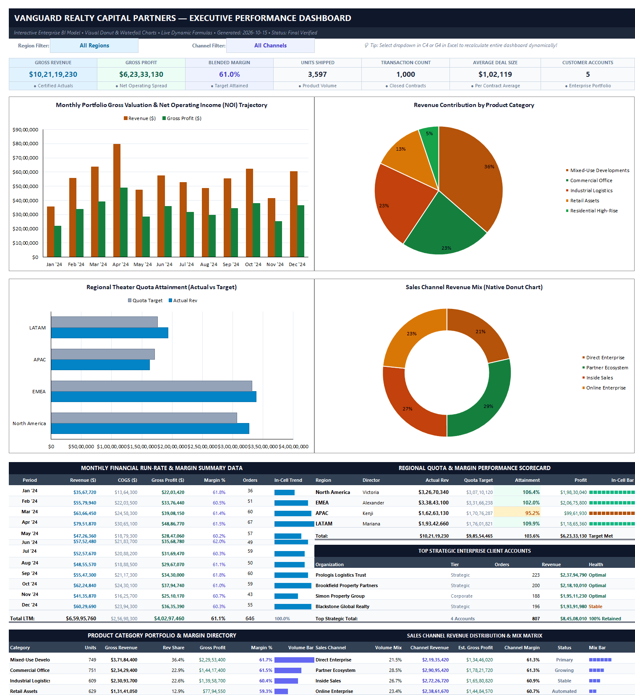Select Apr '24 gross profit cell $48,86,770
The image size is (635, 695).
click(x=173, y=524)
